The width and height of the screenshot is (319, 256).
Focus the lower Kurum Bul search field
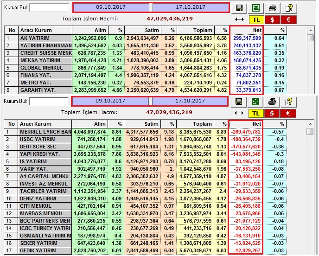49,101
